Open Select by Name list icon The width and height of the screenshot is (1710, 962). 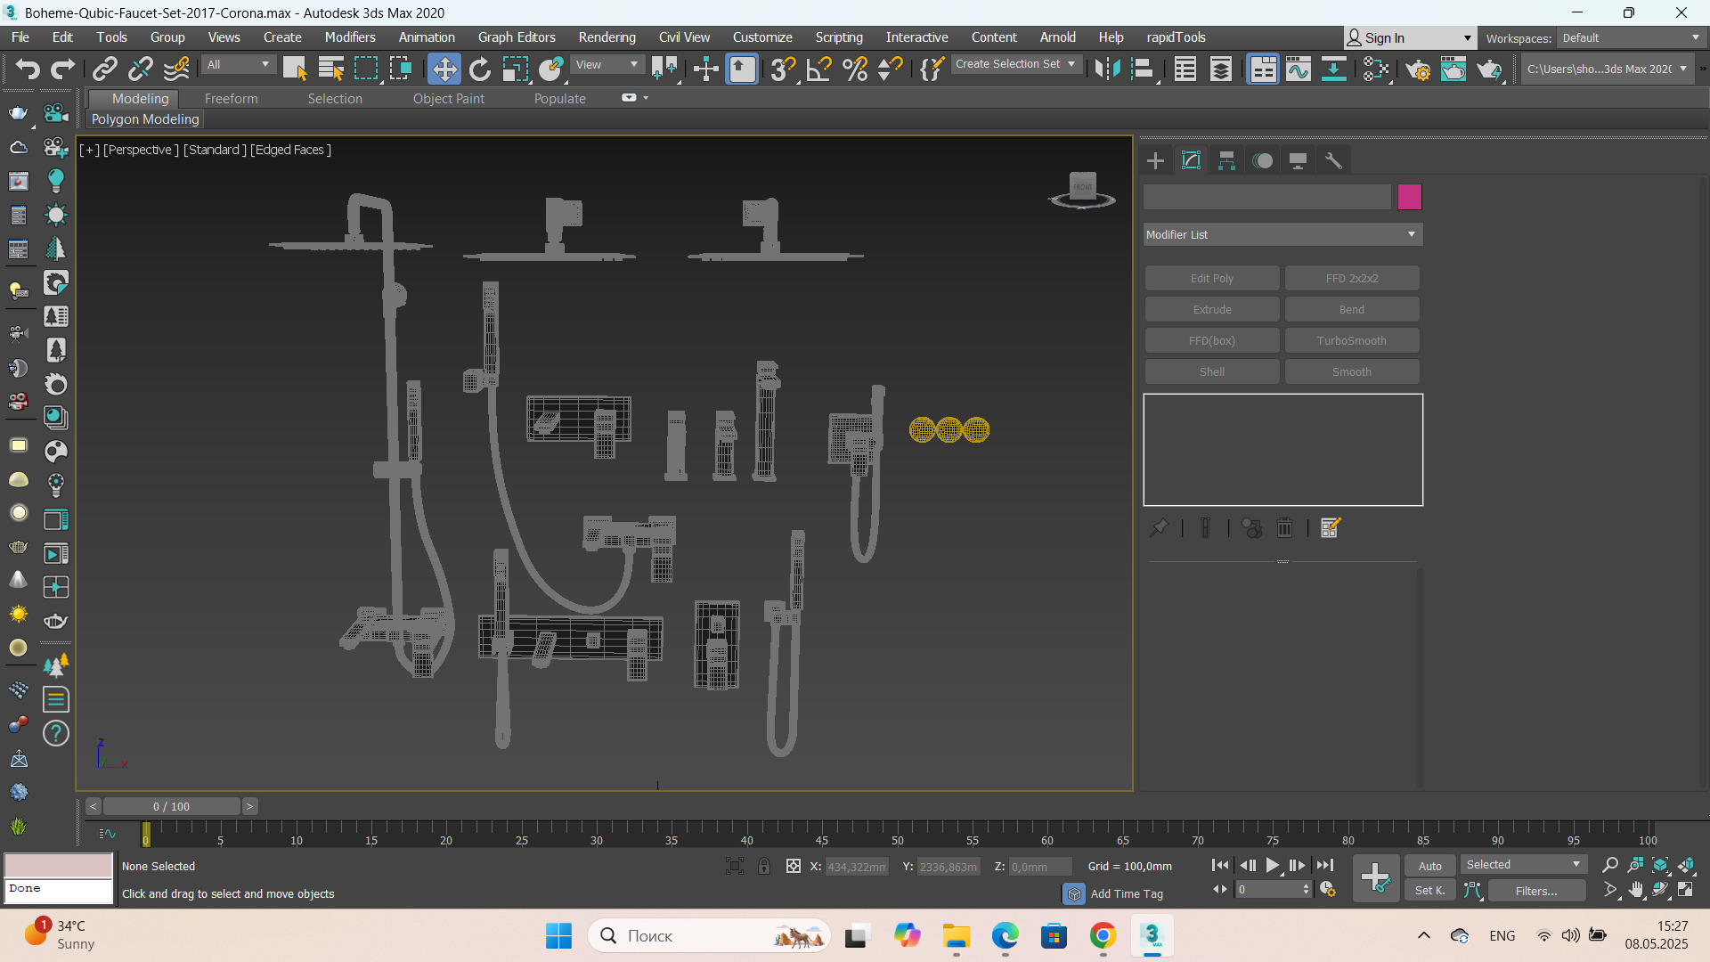pos(330,69)
